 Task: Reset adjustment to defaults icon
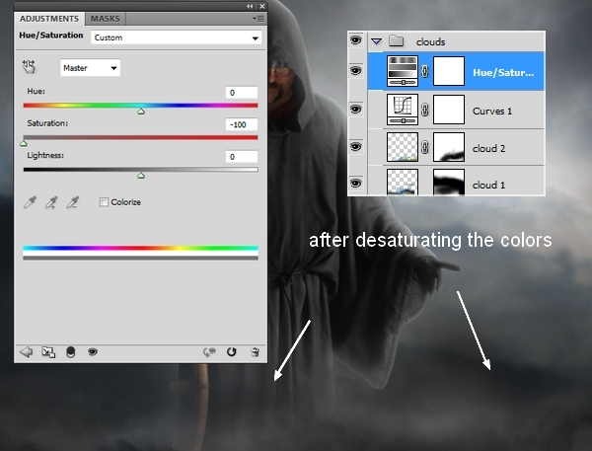click(232, 350)
